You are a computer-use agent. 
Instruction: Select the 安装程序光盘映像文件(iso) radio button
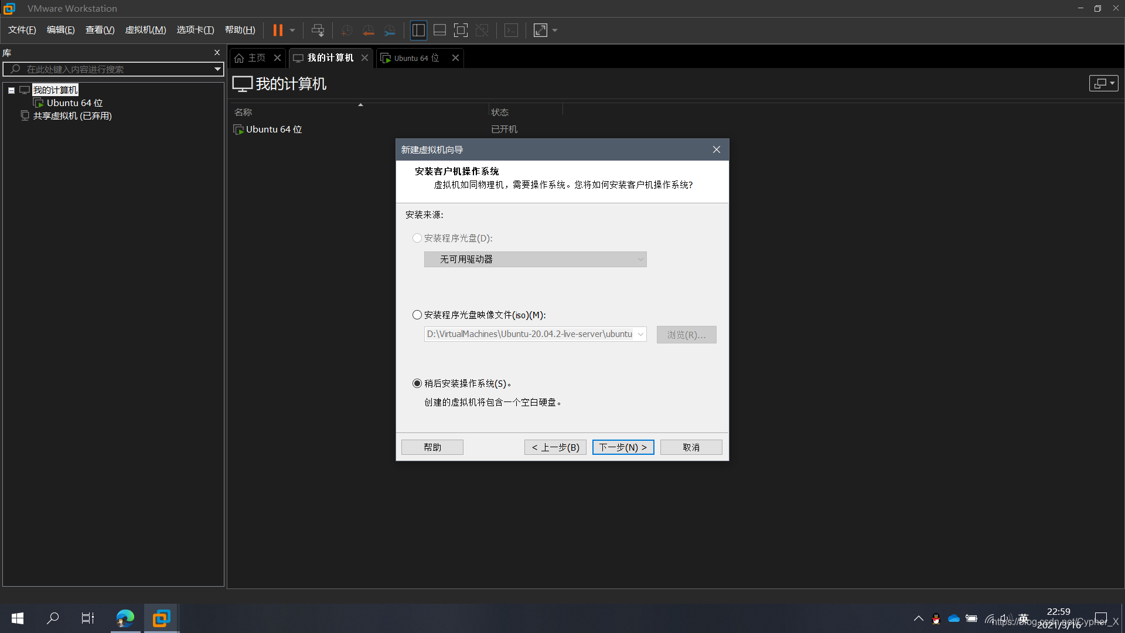click(417, 315)
